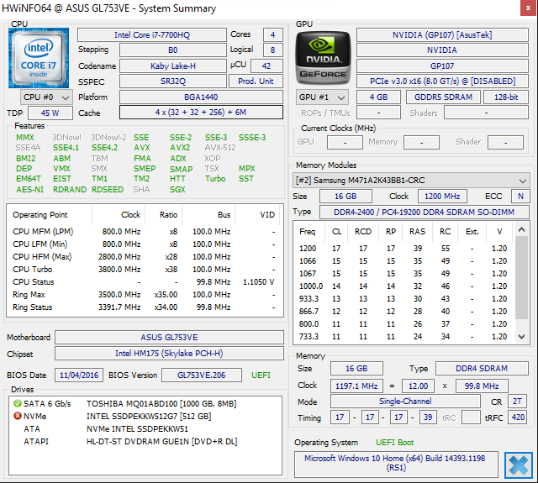Click the DDR4-2400 / PC4-19200 type field
The width and height of the screenshot is (538, 483).
point(424,213)
